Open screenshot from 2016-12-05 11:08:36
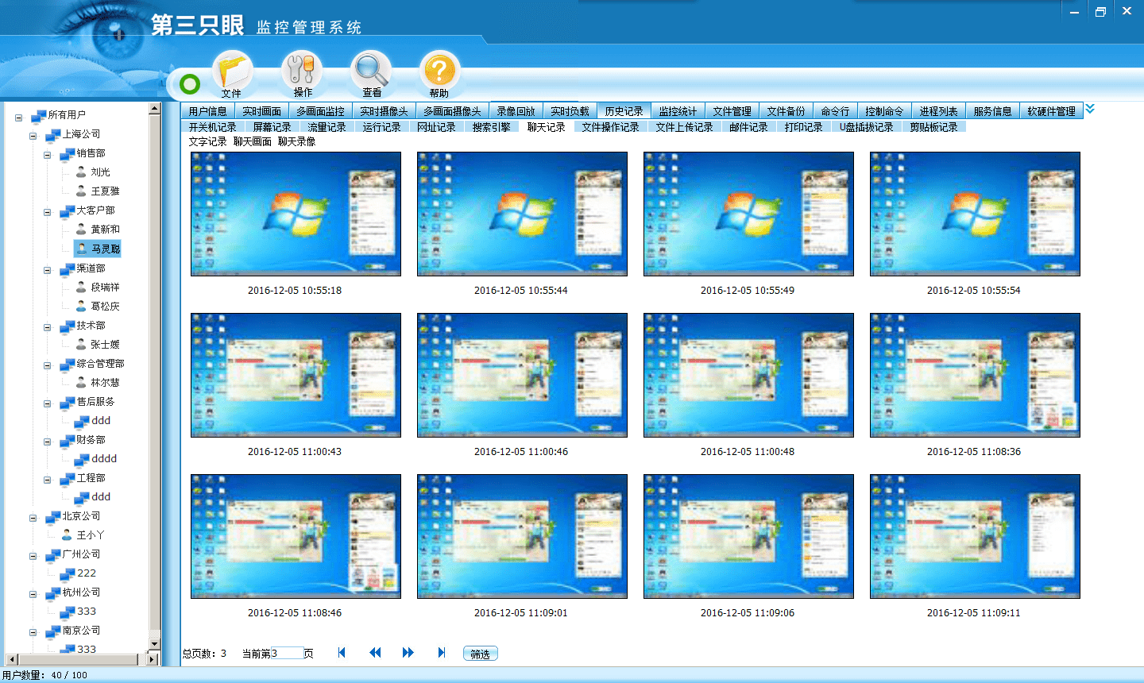Image resolution: width=1144 pixels, height=683 pixels. click(x=975, y=376)
